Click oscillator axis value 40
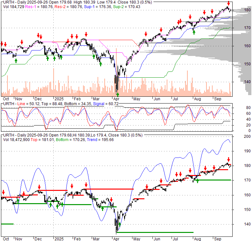Image resolution: width=252 pixels, height=241 pixels. point(248,119)
